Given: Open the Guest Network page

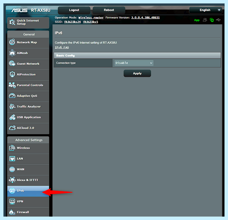Looking at the screenshot, I should [28, 64].
